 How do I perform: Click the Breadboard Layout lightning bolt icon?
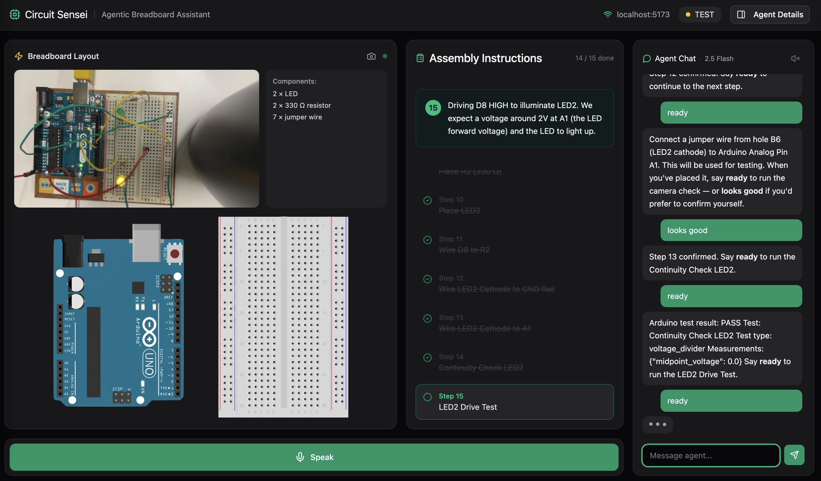19,56
